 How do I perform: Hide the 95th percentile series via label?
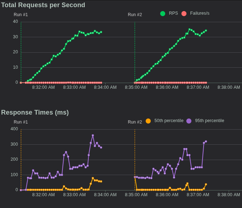coord(209,121)
